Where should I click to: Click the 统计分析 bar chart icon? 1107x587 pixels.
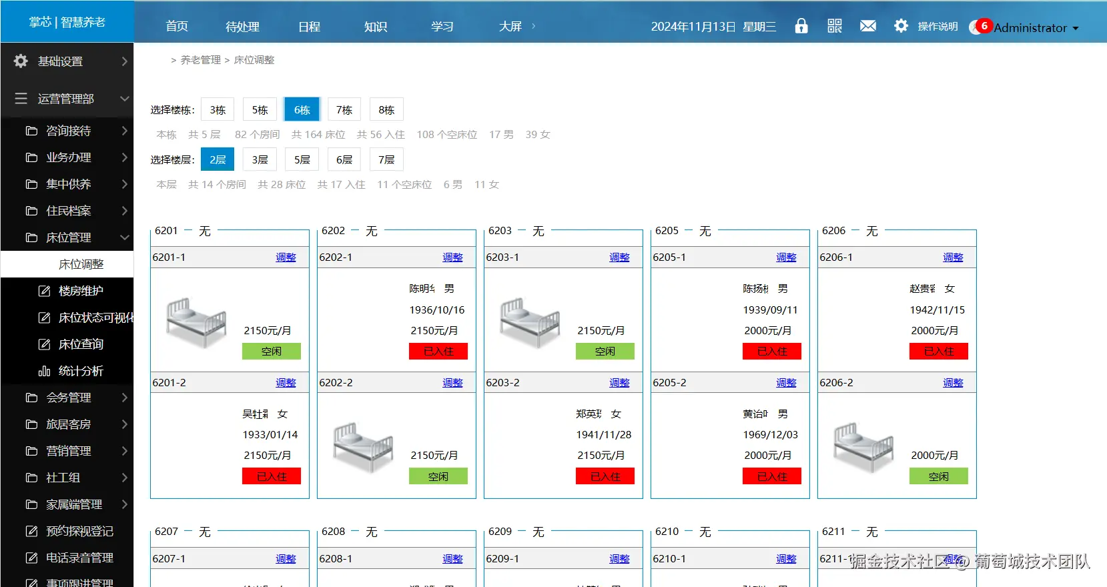[44, 371]
